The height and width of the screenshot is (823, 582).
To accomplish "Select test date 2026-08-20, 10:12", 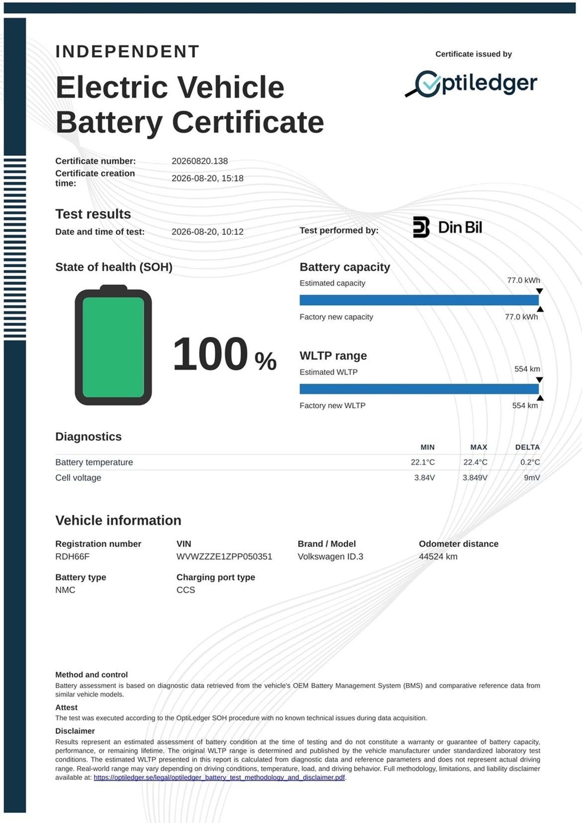I will [x=207, y=231].
